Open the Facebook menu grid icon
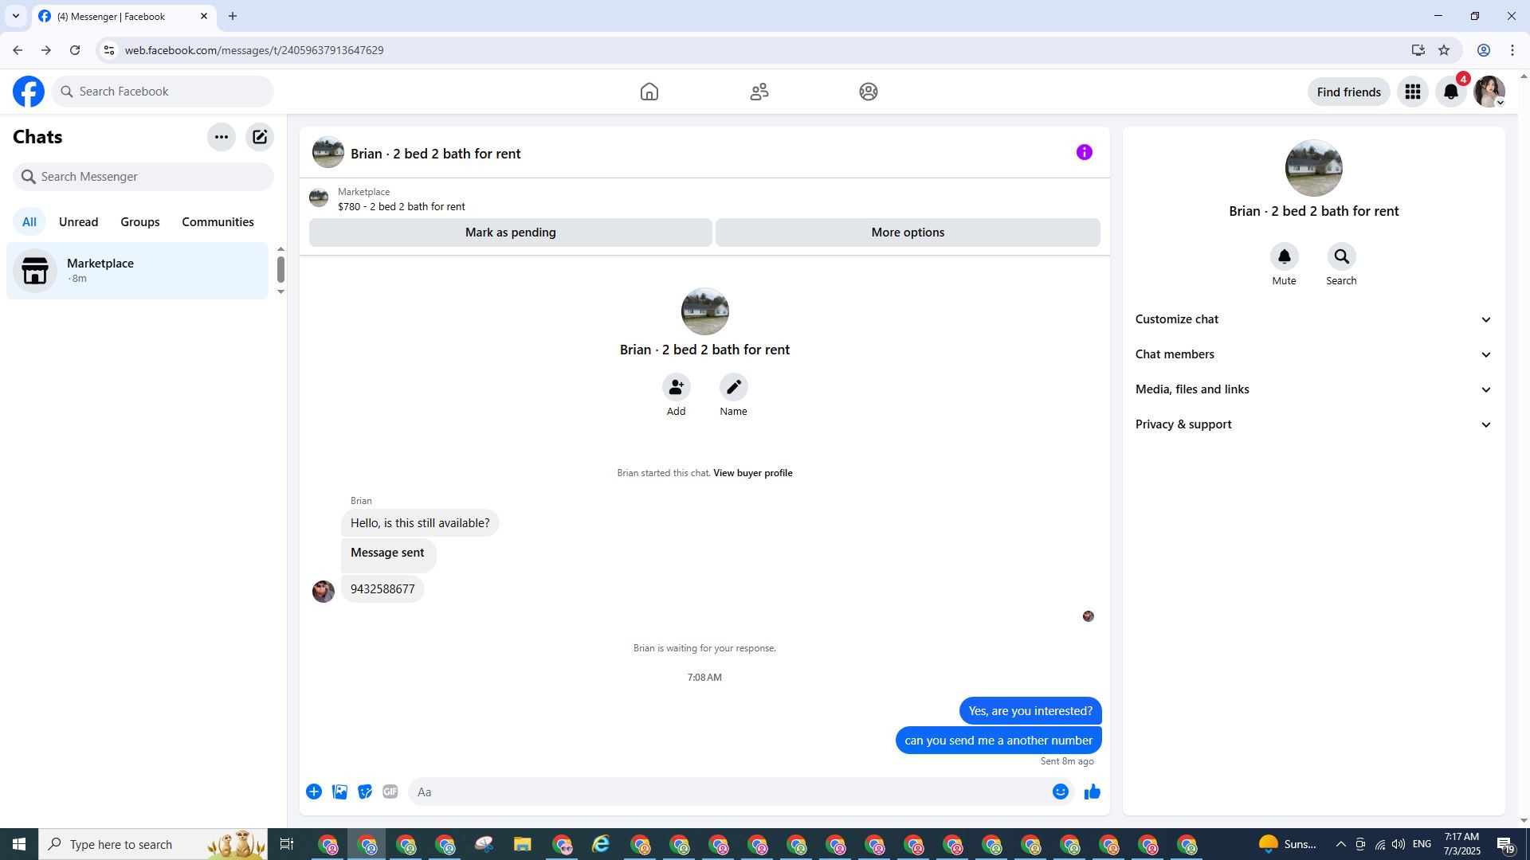 coord(1412,92)
